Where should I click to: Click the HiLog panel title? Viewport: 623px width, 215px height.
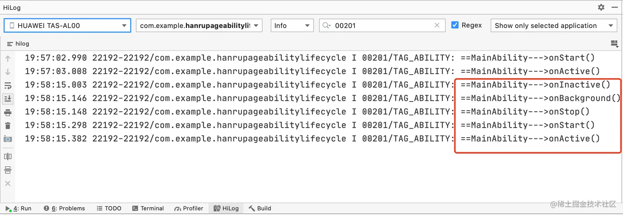tap(12, 7)
